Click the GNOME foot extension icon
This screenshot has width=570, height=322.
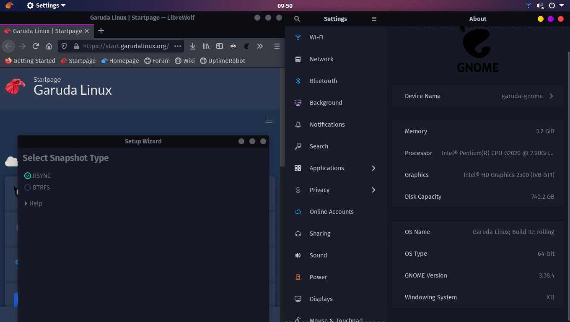coord(246,46)
